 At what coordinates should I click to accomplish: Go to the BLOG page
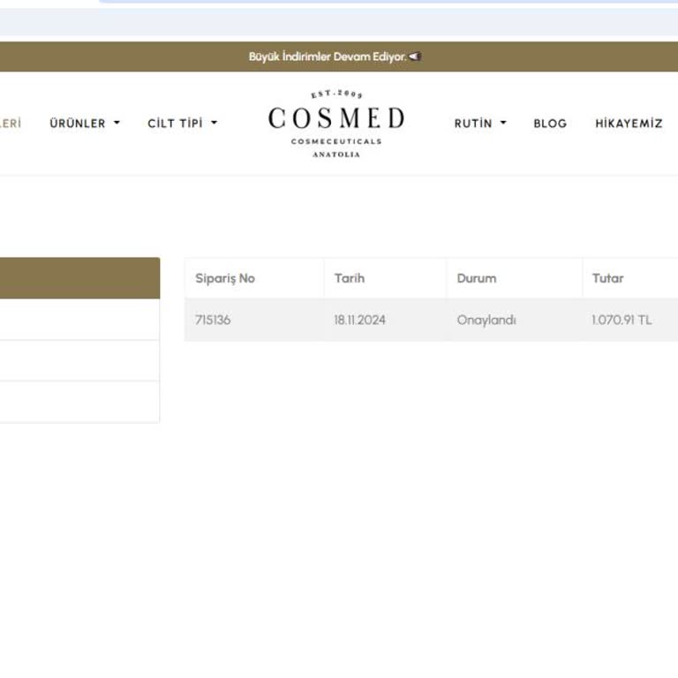(x=550, y=124)
